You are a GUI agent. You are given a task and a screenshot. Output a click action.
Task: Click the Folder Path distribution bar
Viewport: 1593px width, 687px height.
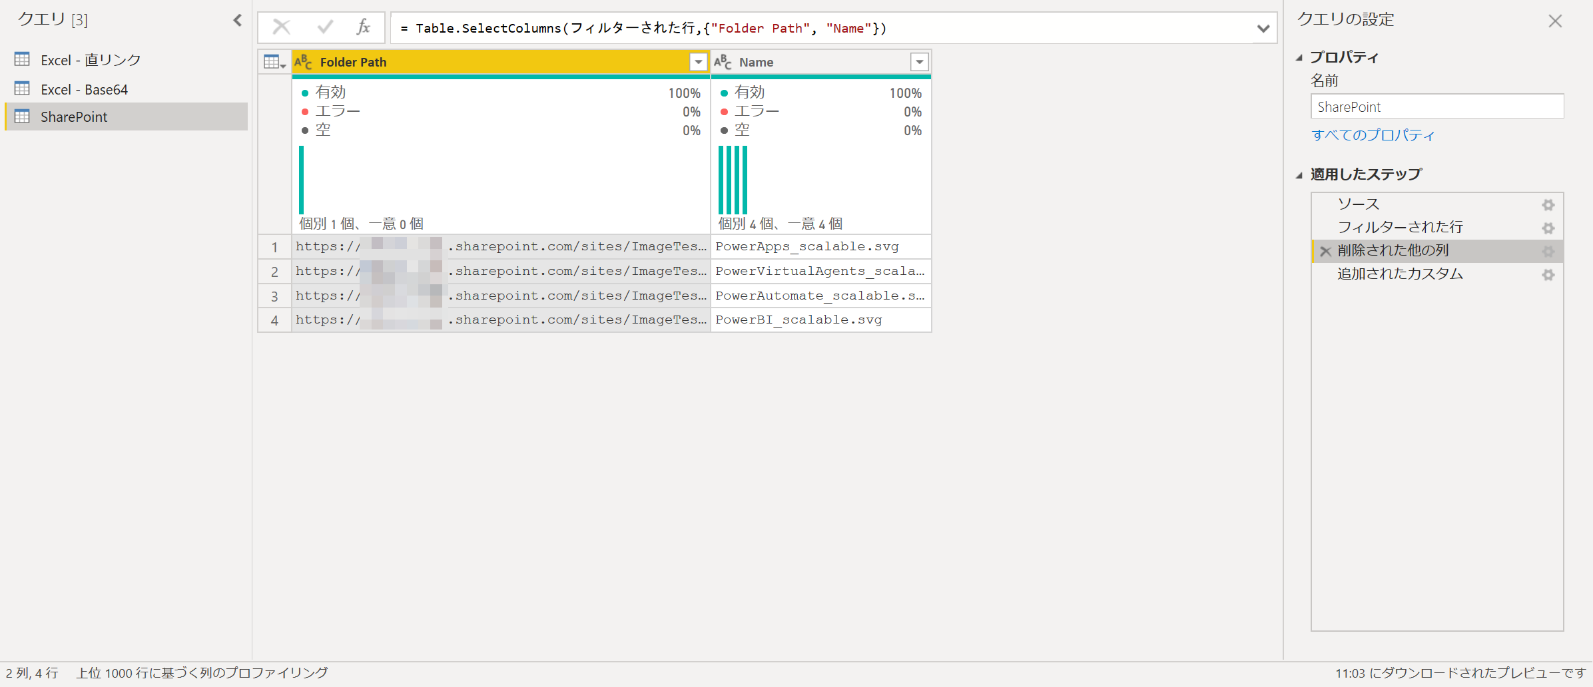(x=302, y=180)
